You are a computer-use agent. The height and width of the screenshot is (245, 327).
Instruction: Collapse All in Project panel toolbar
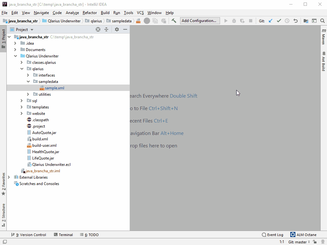pos(106,29)
